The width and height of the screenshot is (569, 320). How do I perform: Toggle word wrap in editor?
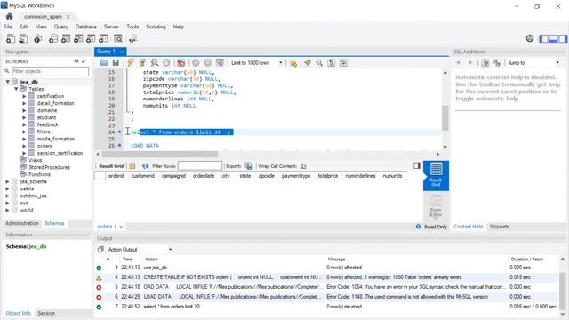pyautogui.click(x=343, y=63)
